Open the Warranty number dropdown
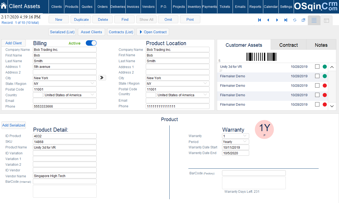This screenshot has width=339, height=203. click(245, 136)
